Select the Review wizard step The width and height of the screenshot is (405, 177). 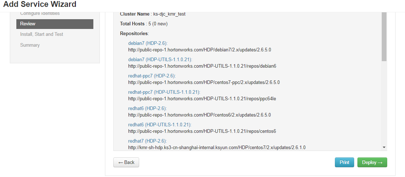[55, 24]
